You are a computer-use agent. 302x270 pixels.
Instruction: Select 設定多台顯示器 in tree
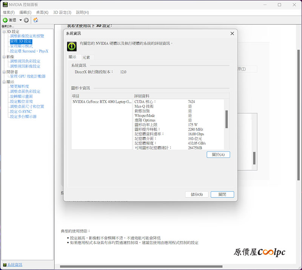(23, 117)
